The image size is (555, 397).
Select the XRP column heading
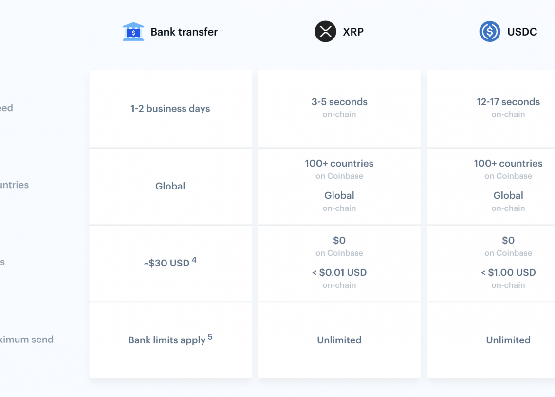[353, 32]
